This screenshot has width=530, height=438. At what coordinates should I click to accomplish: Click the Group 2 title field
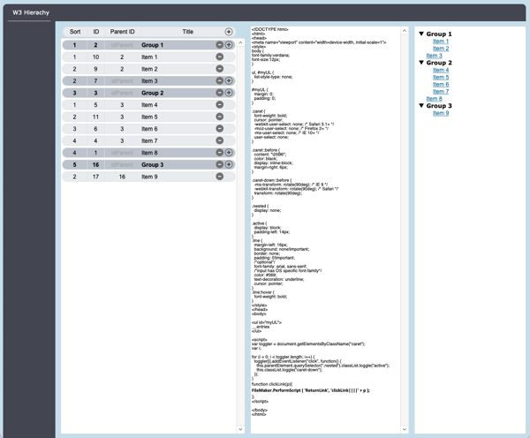point(178,93)
